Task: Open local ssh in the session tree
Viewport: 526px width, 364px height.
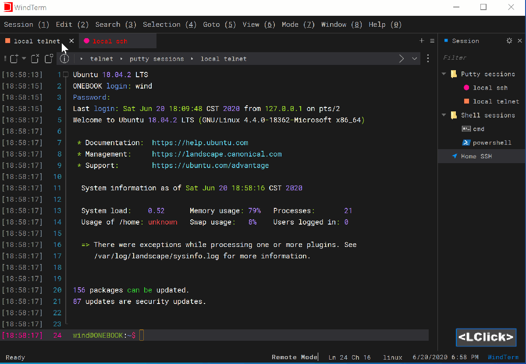Action: pyautogui.click(x=490, y=88)
